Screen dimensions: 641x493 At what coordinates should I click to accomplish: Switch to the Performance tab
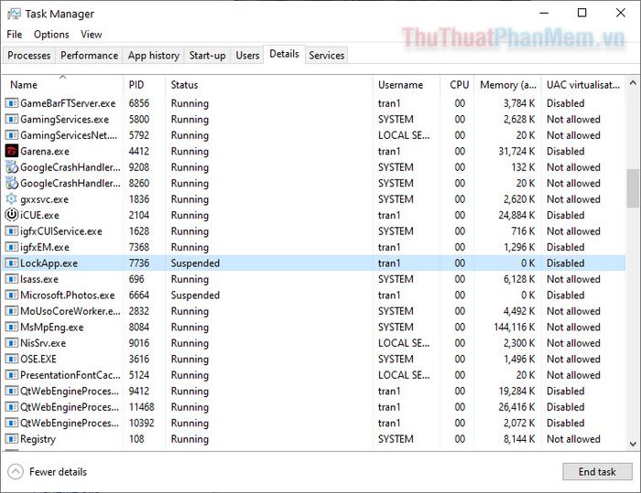[89, 55]
